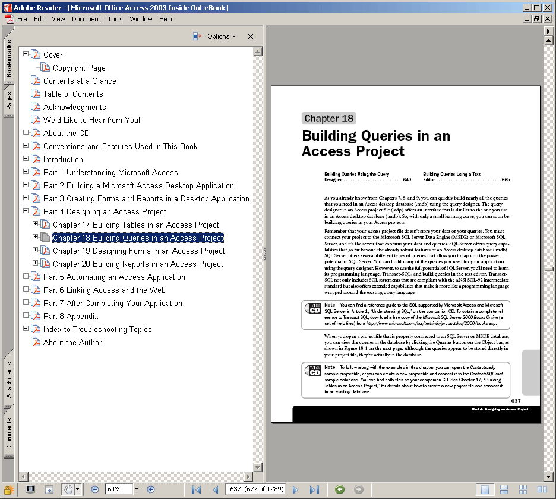
Task: Expand Chapter 17 Building Tables bookmark
Action: pos(36,224)
